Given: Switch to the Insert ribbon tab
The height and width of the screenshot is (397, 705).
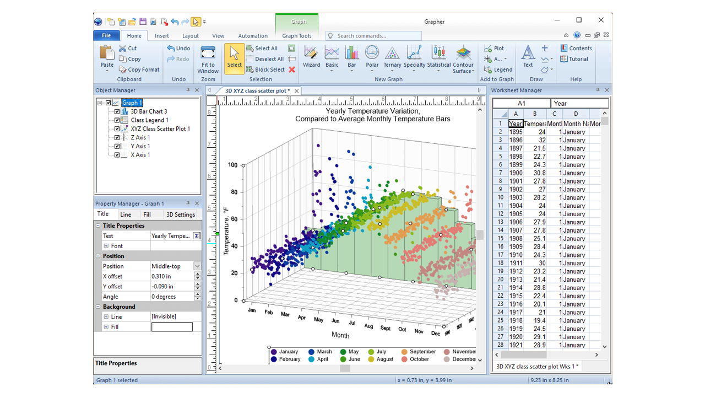Looking at the screenshot, I should tap(162, 36).
